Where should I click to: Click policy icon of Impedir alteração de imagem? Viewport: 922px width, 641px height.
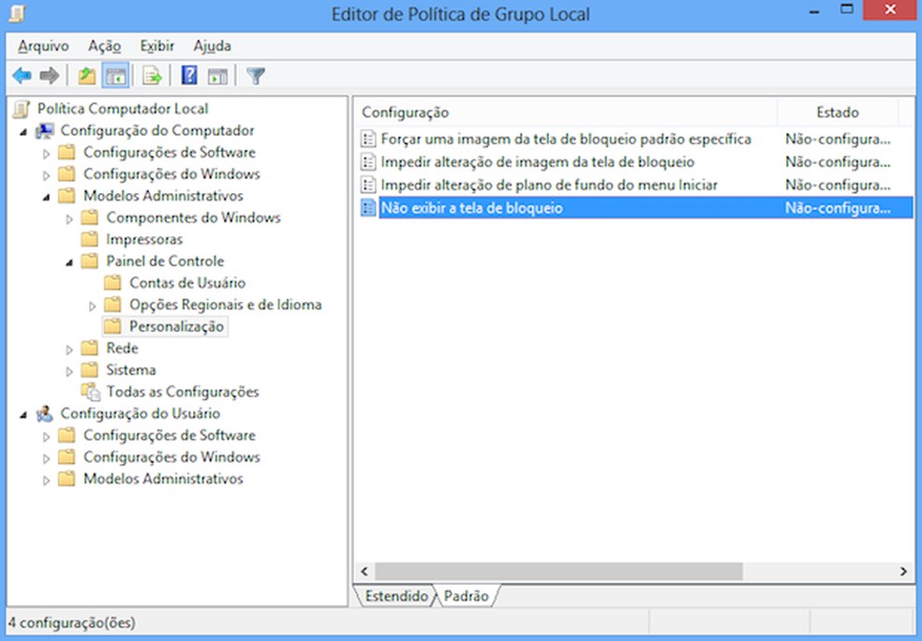pyautogui.click(x=368, y=162)
